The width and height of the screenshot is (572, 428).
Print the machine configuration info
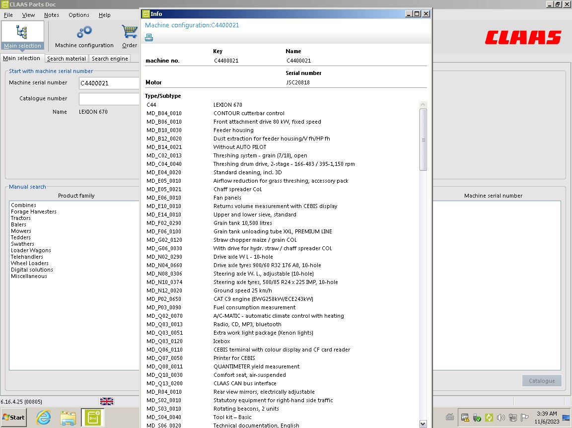(x=149, y=38)
